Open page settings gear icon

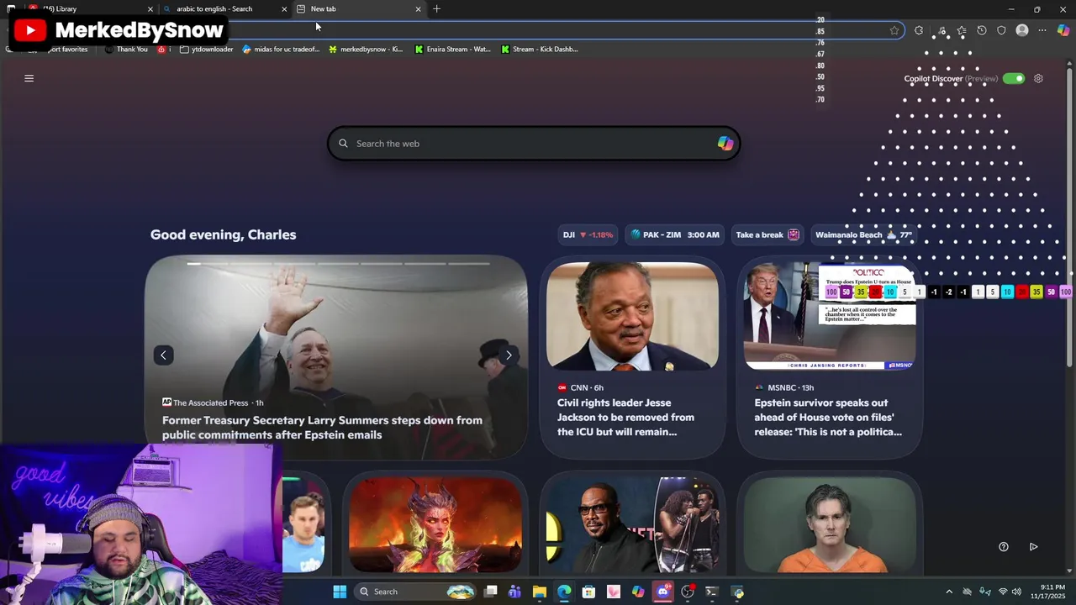click(x=1038, y=78)
